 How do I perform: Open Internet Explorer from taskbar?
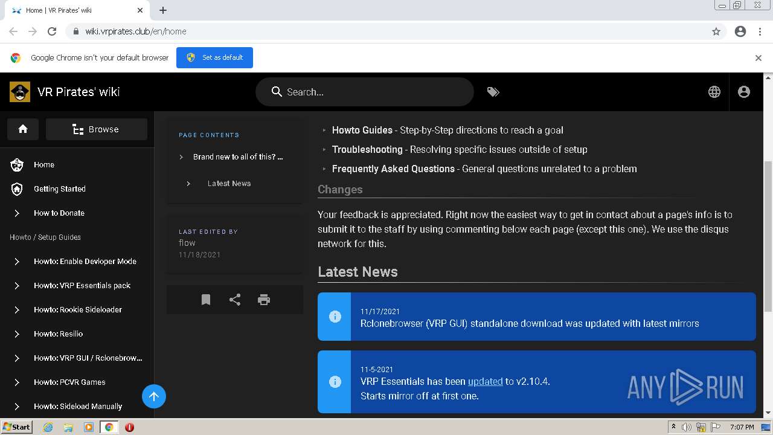click(48, 427)
